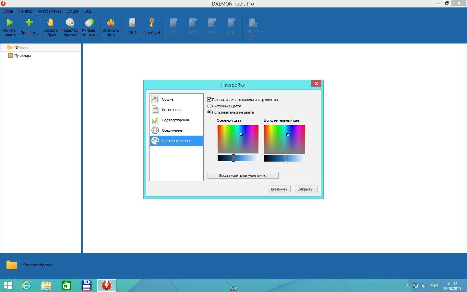Click the Mount (Монтировать) toolbar icon
Image resolution: width=467 pixels, height=292 pixels.
pyautogui.click(x=10, y=22)
